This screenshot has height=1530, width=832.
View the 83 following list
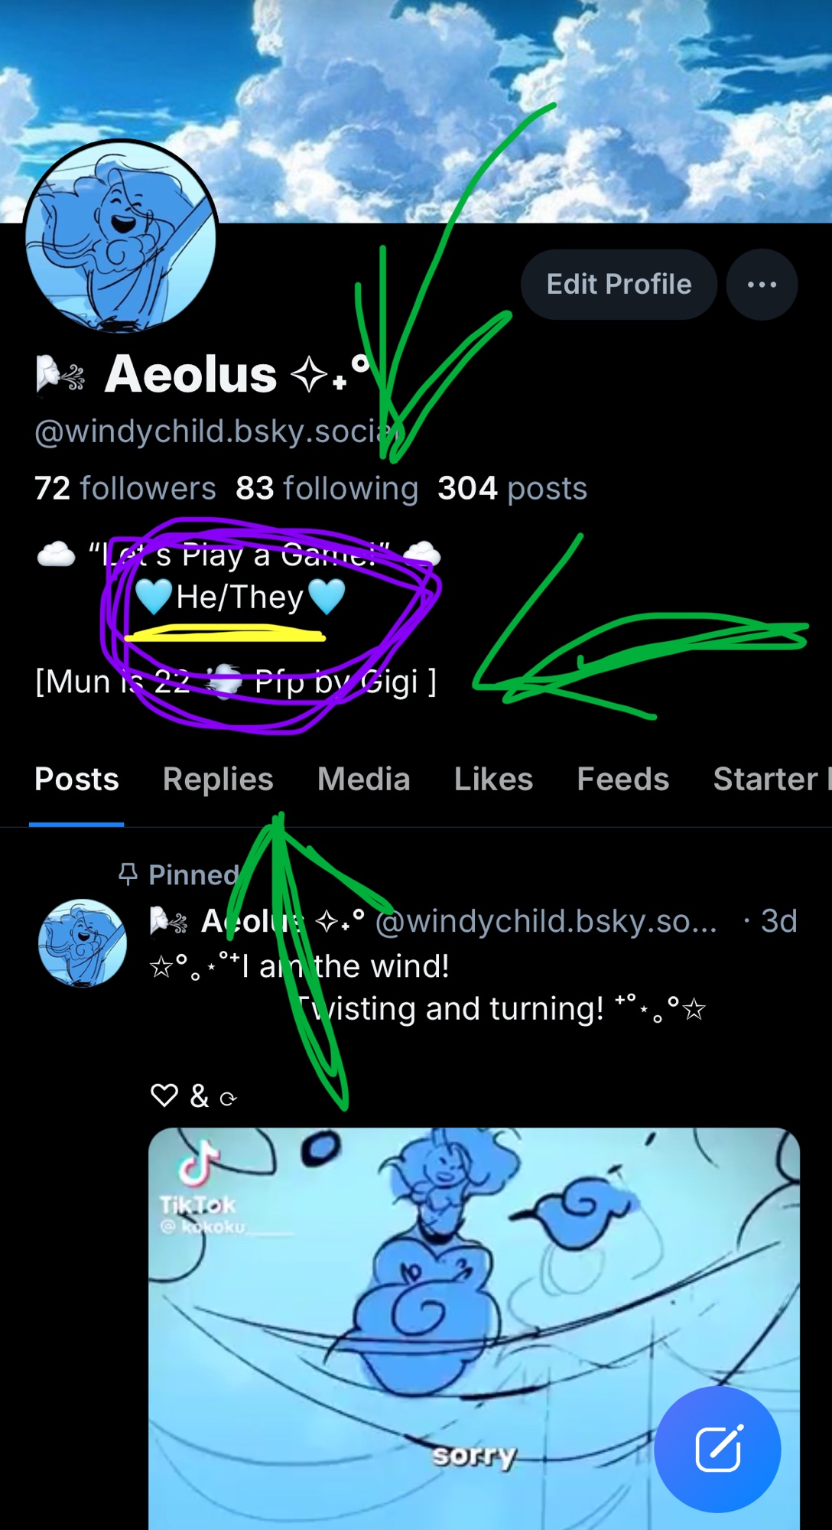pyautogui.click(x=327, y=488)
